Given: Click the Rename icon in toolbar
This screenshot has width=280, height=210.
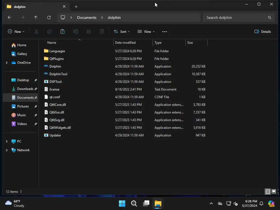Looking at the screenshot, I should pyautogui.click(x=76, y=32).
